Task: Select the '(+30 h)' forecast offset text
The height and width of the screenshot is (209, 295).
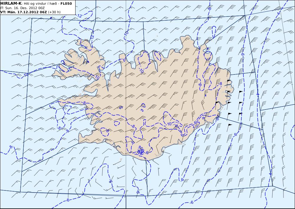Action: pyautogui.click(x=54, y=12)
